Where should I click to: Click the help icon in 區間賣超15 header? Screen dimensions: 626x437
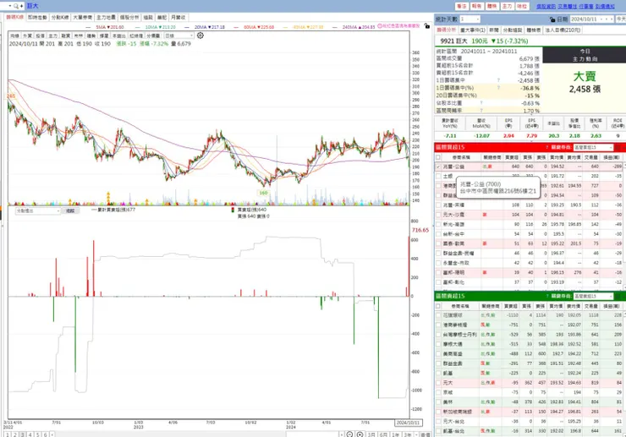(546, 296)
